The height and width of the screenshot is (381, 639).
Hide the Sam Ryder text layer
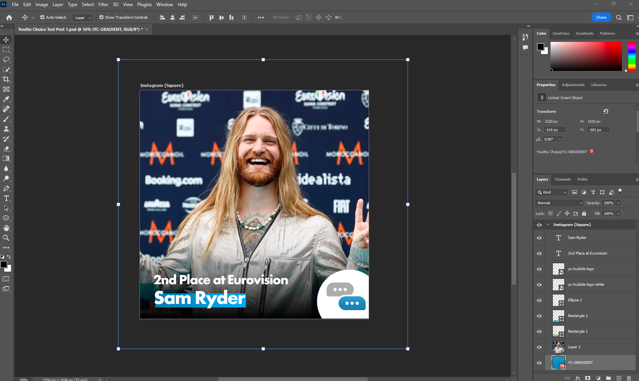click(x=539, y=238)
